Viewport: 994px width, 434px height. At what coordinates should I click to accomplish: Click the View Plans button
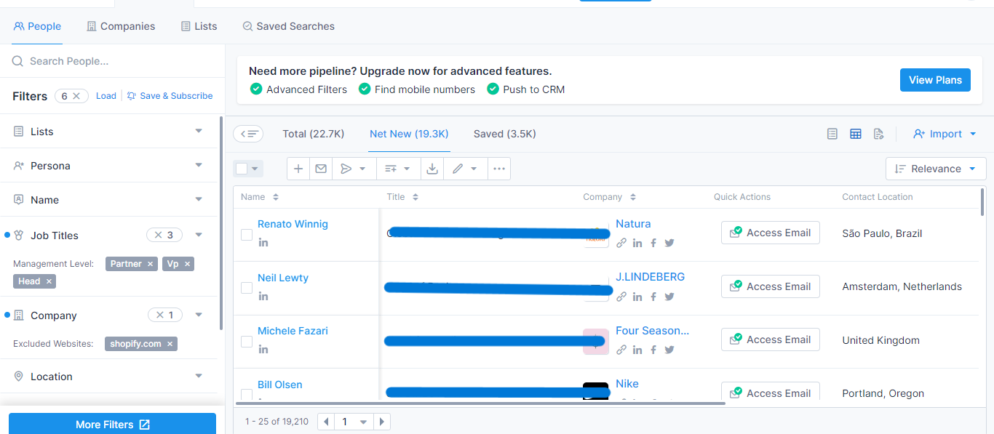[935, 80]
